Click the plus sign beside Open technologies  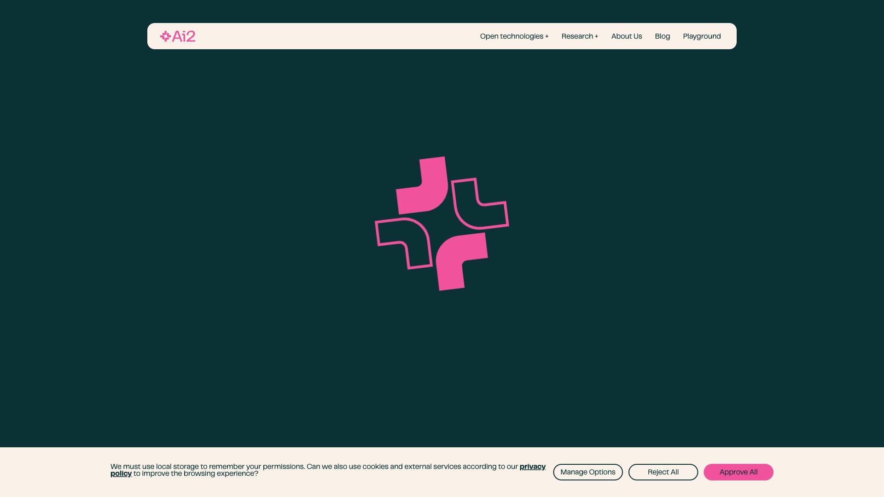tap(547, 36)
